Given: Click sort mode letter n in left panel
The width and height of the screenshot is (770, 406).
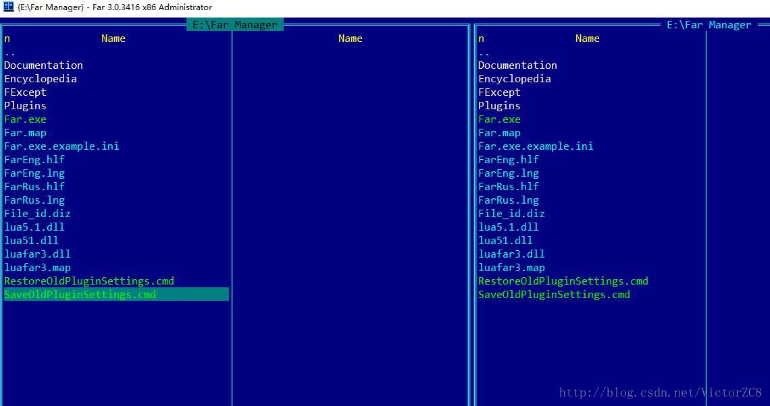Looking at the screenshot, I should pos(7,38).
